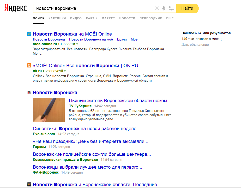This screenshot has height=188, width=241.
Task: Open the 'Врачи' sitelink
Action: [122, 39]
